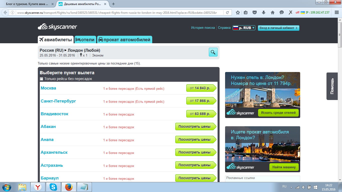
Task: Click the page vertical scrollbar thumb
Action: (340, 35)
